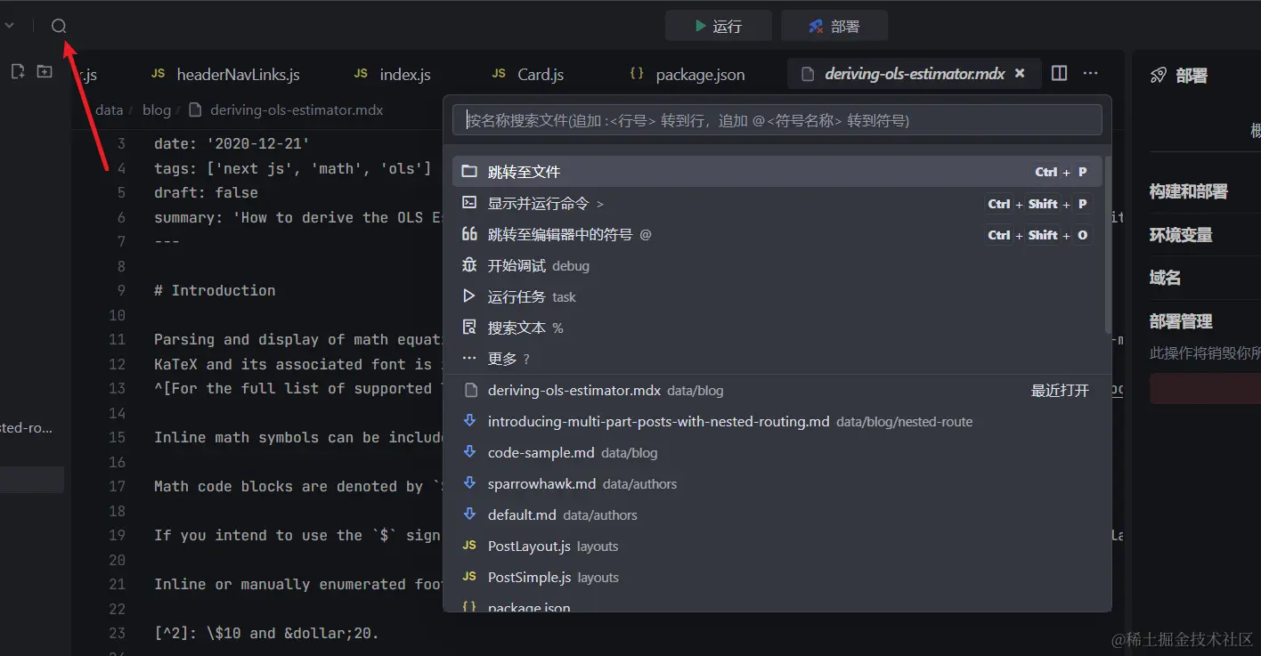Switch to the headerNavLinks.js tab
This screenshot has height=656, width=1261.
(225, 74)
